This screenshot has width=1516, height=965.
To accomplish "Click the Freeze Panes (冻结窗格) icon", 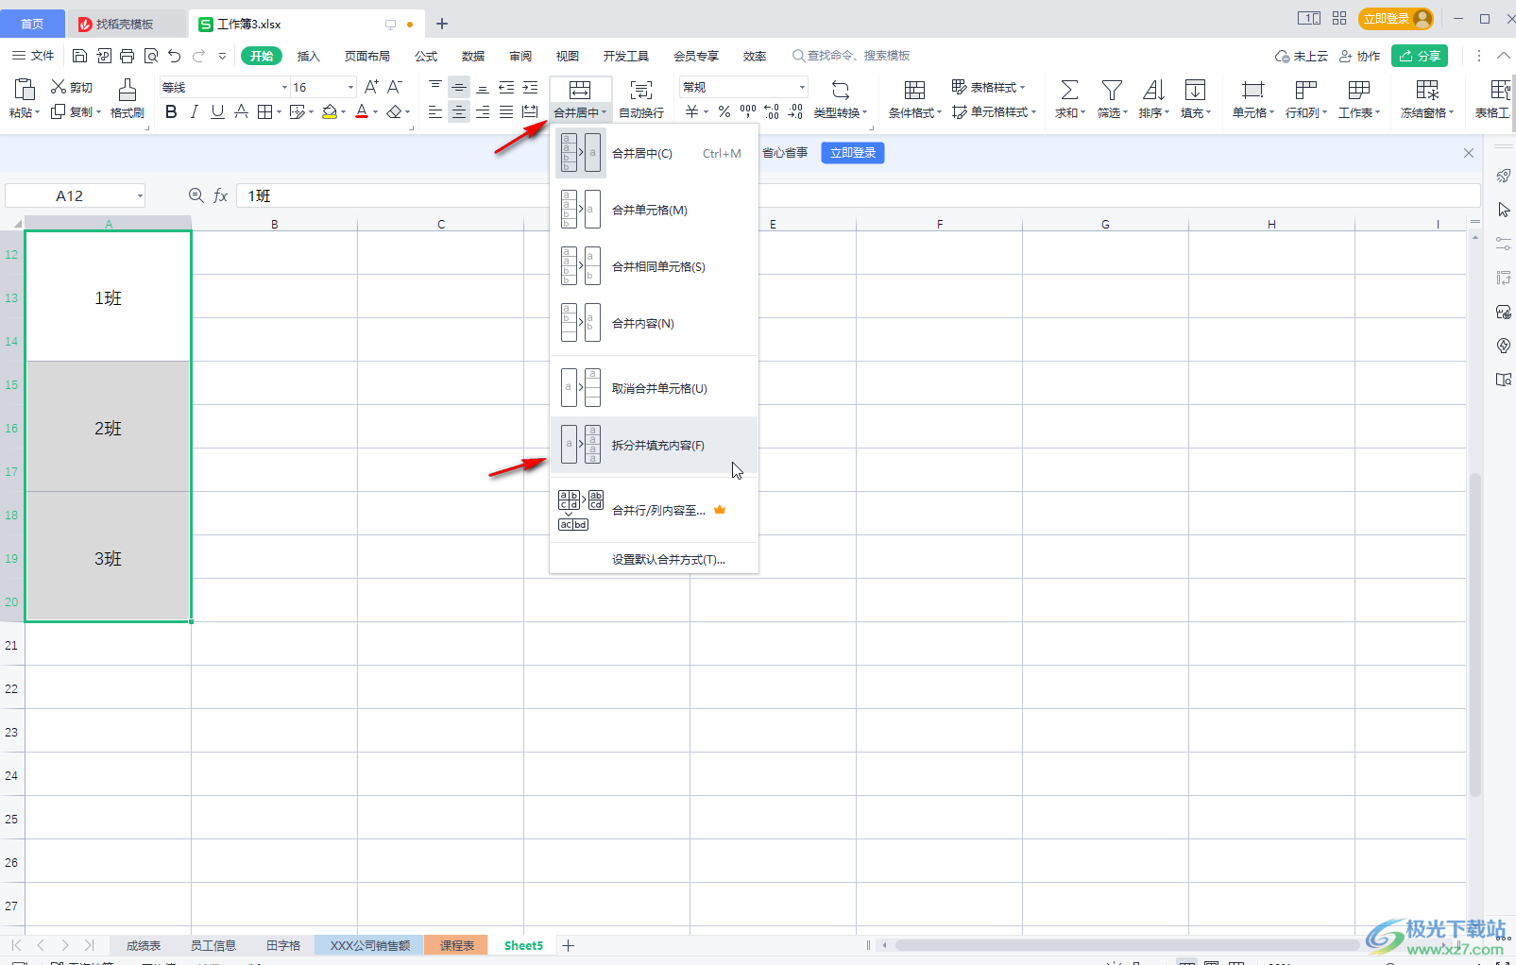I will (1426, 91).
